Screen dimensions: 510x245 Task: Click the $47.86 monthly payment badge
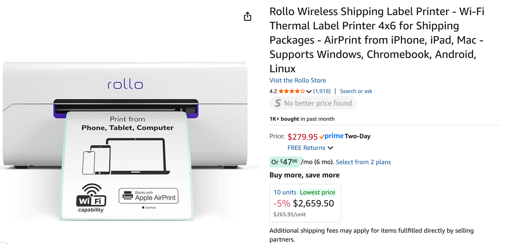284,162
